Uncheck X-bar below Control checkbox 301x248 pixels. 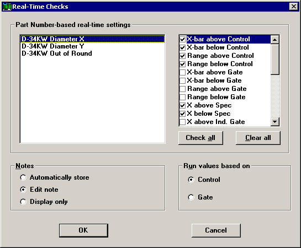[183, 48]
